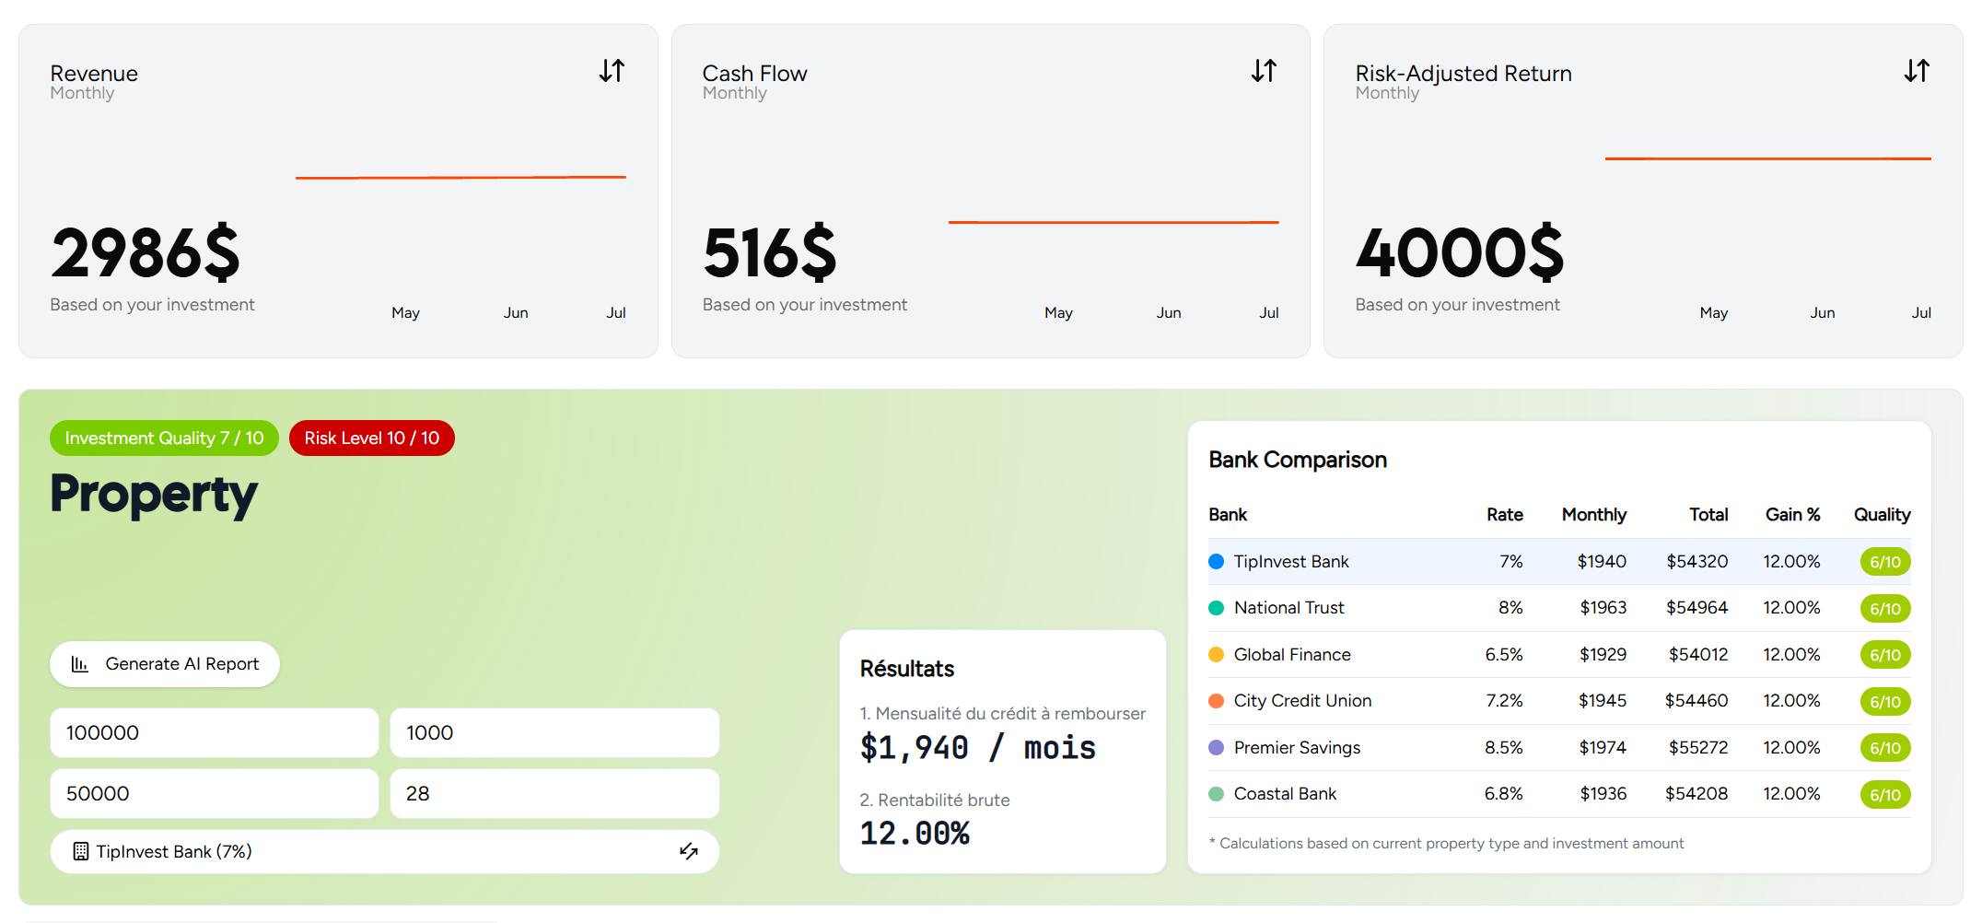Click sort arrows icon on Risk-Adjusted Return card
This screenshot has height=923, width=1982.
pos(1917,71)
